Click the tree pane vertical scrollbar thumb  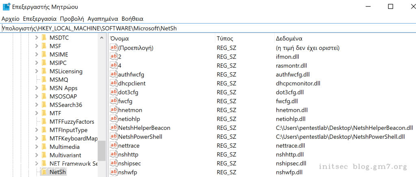tap(102, 151)
